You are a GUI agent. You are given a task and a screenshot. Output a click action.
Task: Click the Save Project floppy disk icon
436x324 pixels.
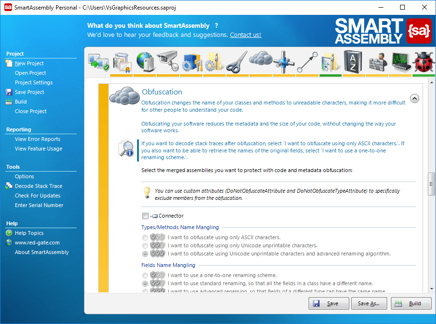click(9, 92)
